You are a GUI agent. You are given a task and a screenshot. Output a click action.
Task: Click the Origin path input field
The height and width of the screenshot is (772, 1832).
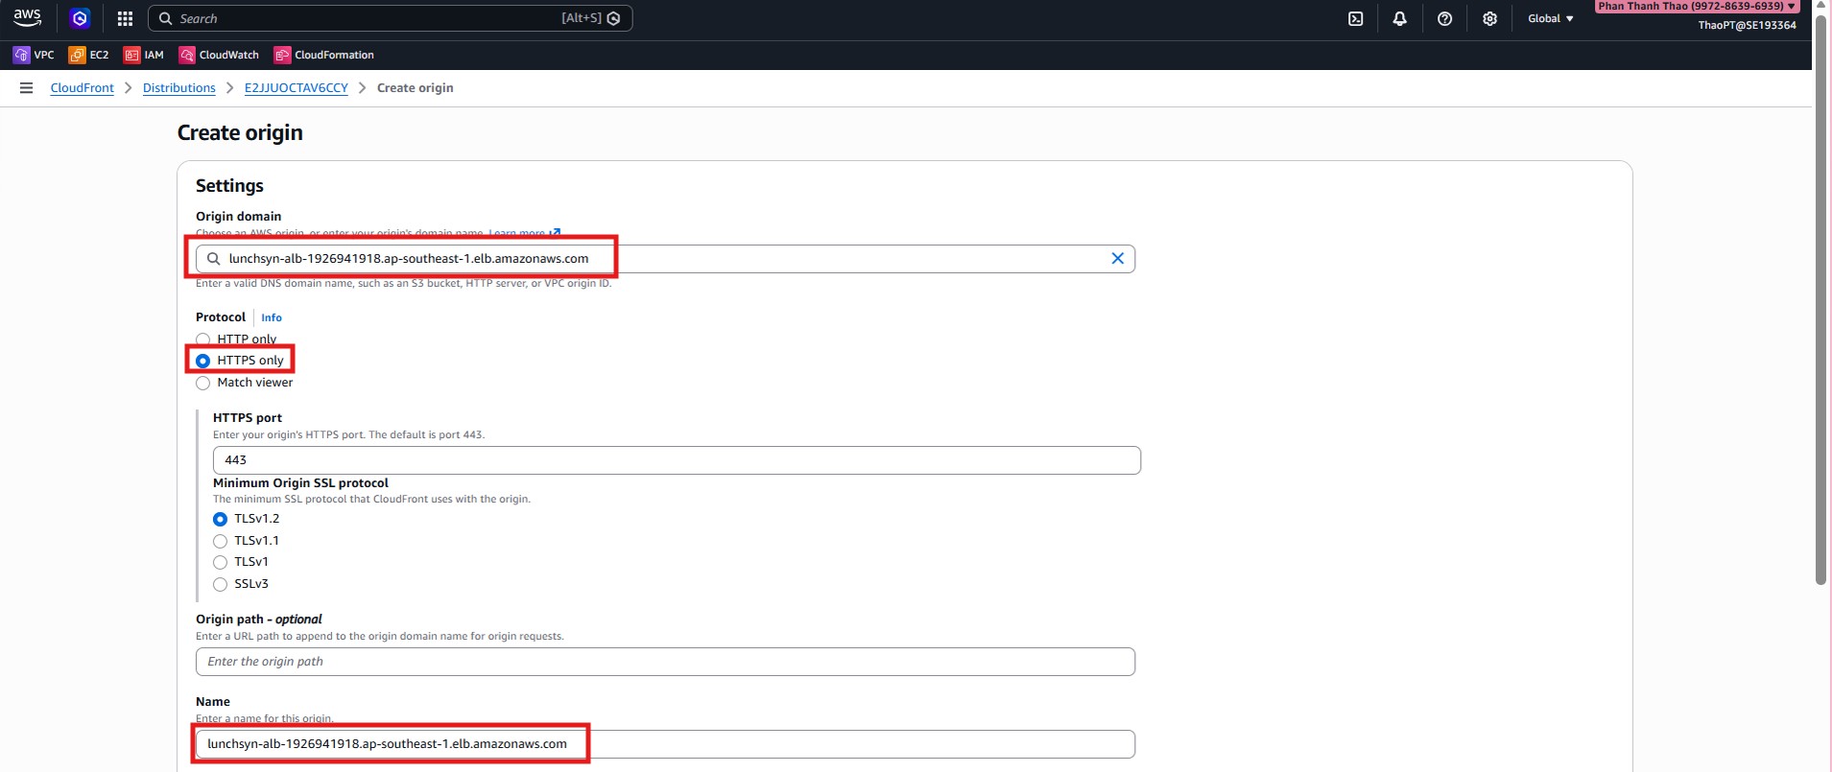click(665, 662)
